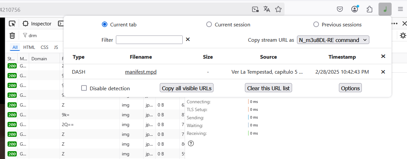
Task: Switch to the CSS network filter tab
Action: (45, 47)
